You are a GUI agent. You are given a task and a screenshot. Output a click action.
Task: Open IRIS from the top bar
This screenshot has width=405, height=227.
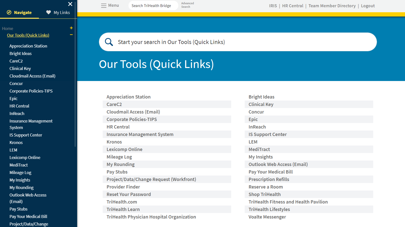[273, 6]
